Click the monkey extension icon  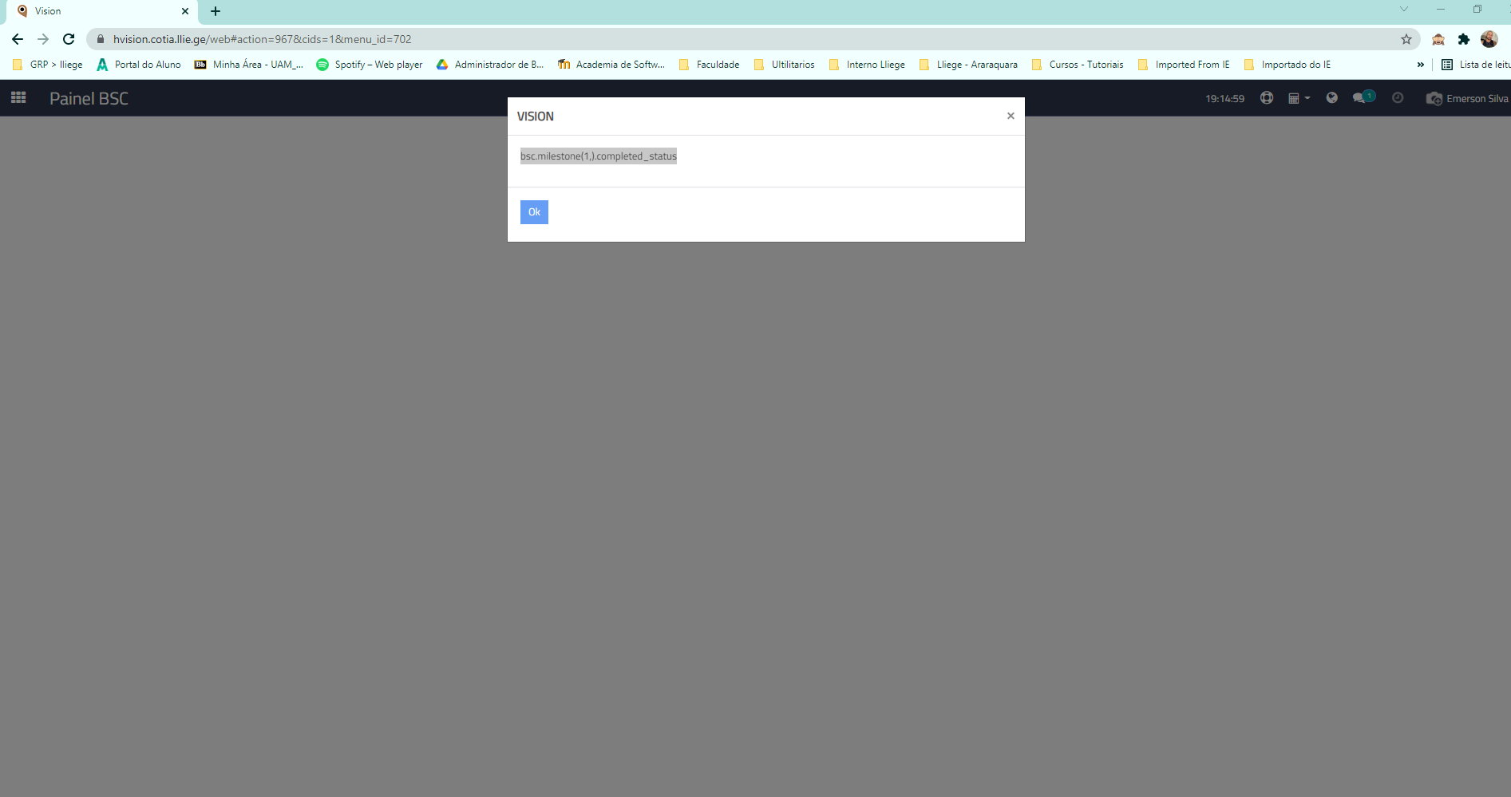[x=1438, y=39]
